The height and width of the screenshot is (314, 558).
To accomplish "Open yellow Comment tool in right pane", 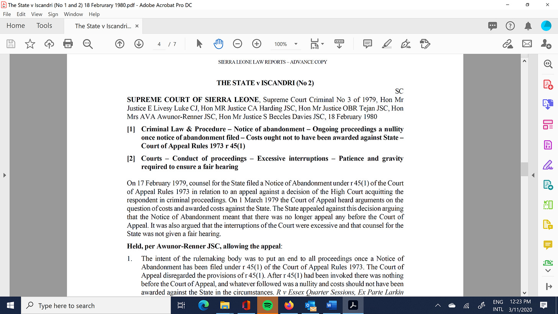I will pyautogui.click(x=548, y=245).
